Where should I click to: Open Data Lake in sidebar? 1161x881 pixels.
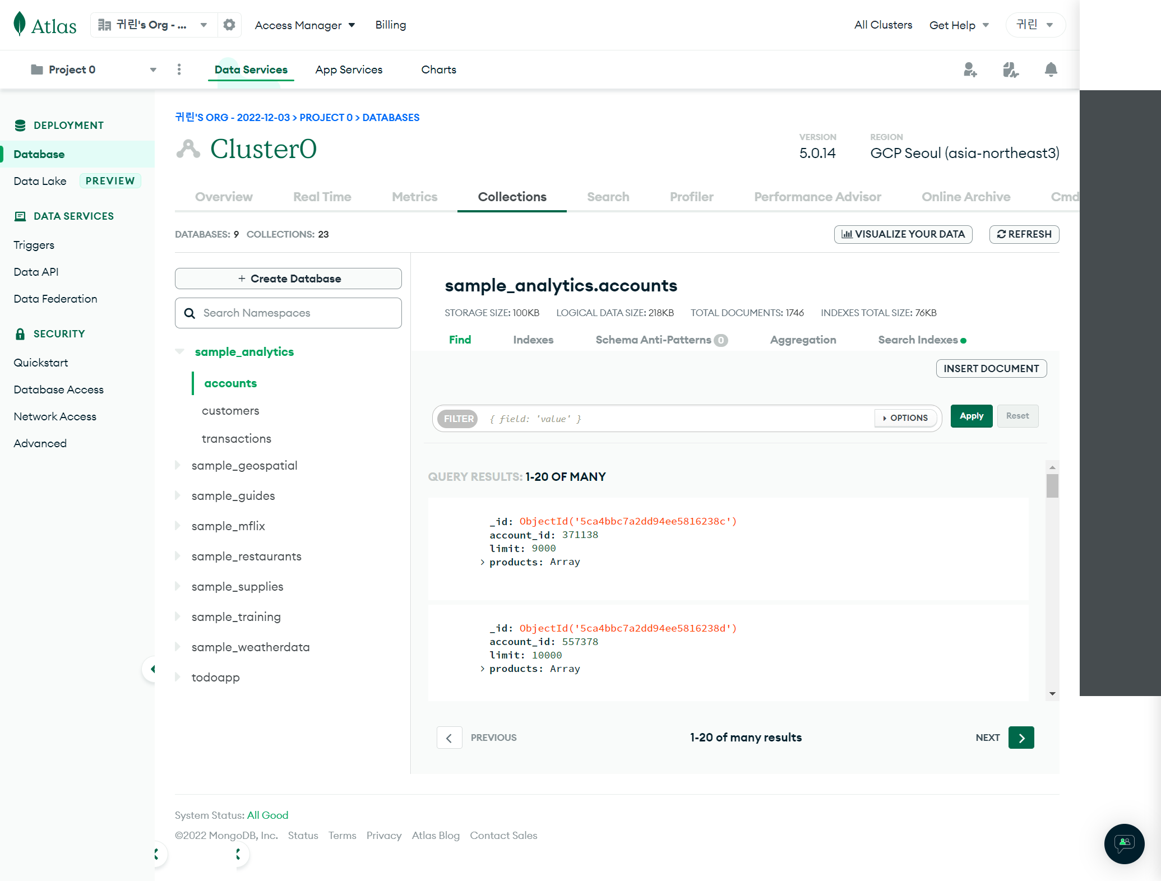(x=40, y=181)
